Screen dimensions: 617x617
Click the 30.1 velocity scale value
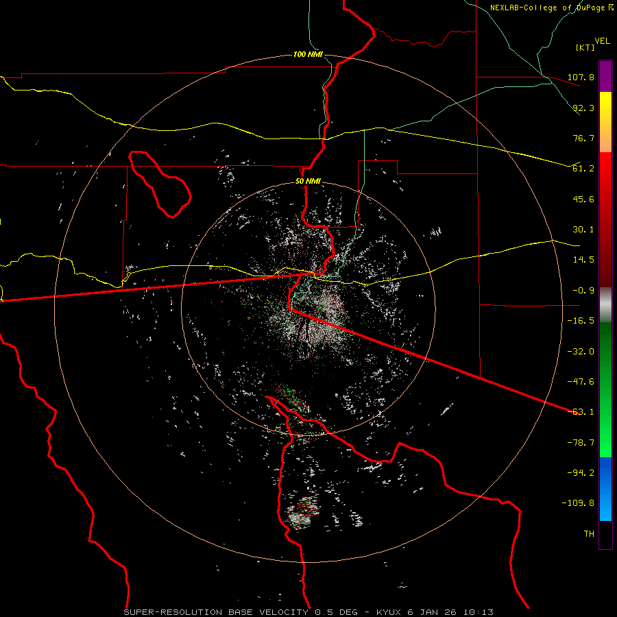tap(583, 230)
